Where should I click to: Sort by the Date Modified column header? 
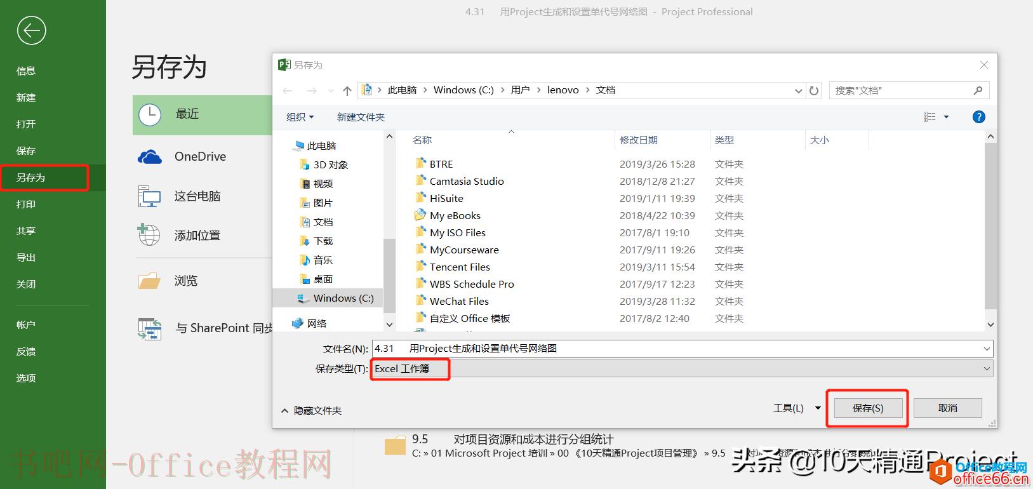click(x=639, y=140)
